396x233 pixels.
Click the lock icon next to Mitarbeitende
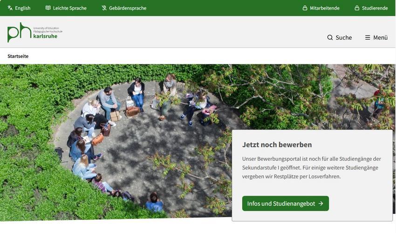pyautogui.click(x=305, y=8)
